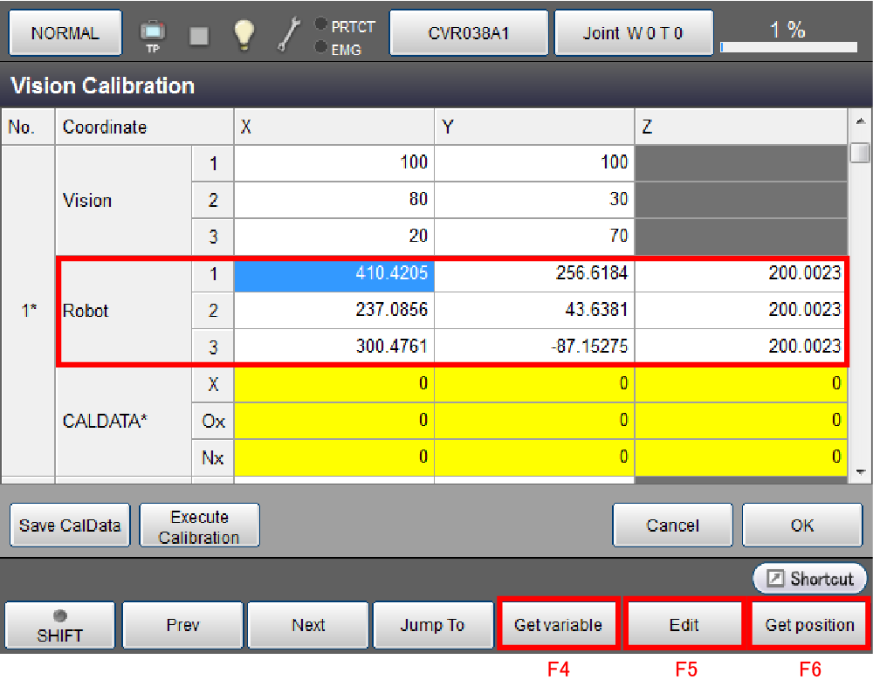Toggle the SHIFT key button

click(60, 625)
